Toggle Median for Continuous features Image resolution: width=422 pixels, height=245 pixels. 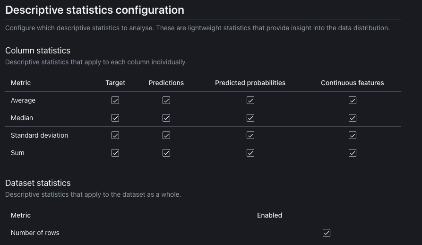(x=353, y=118)
